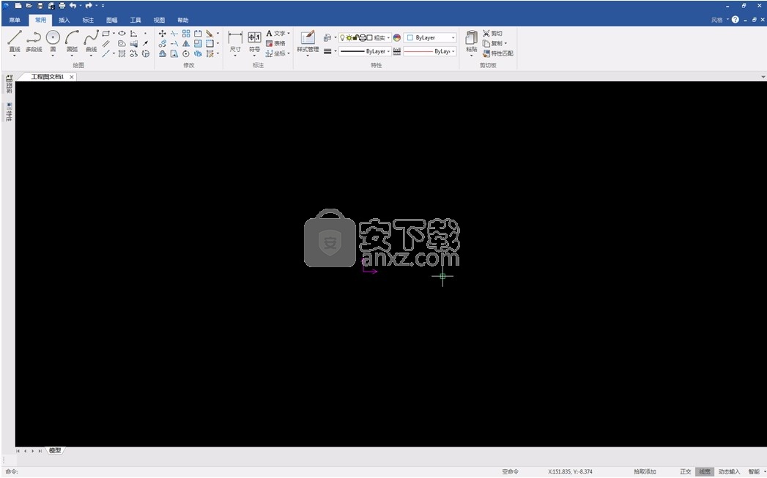Open the Symbol (符号) annotation tool

pyautogui.click(x=254, y=42)
